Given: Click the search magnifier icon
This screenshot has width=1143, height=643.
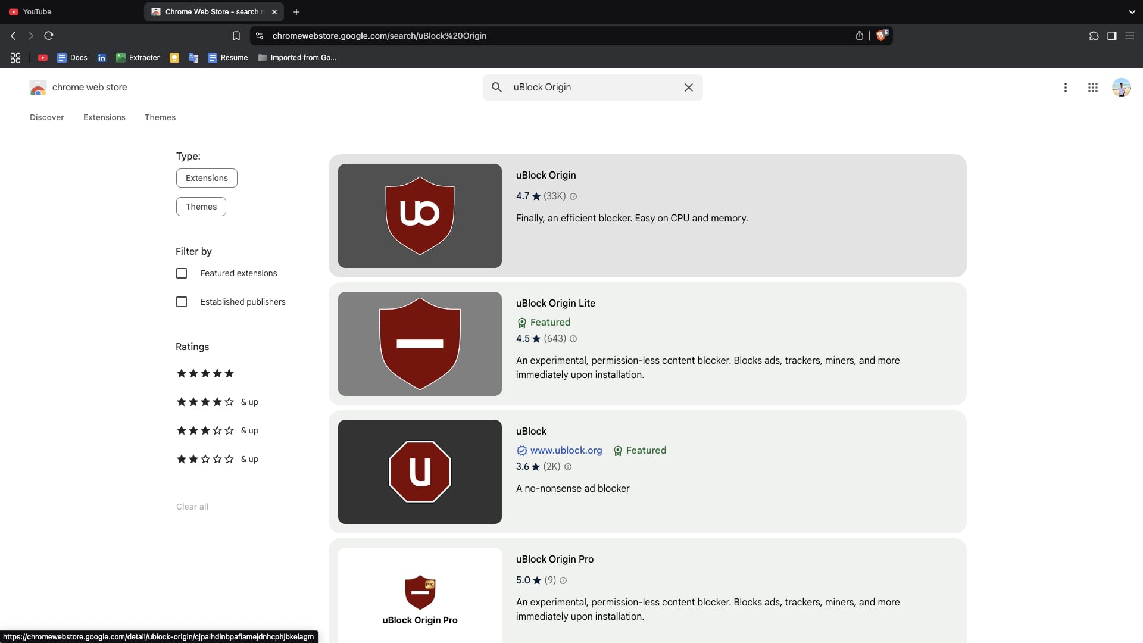Looking at the screenshot, I should point(496,87).
